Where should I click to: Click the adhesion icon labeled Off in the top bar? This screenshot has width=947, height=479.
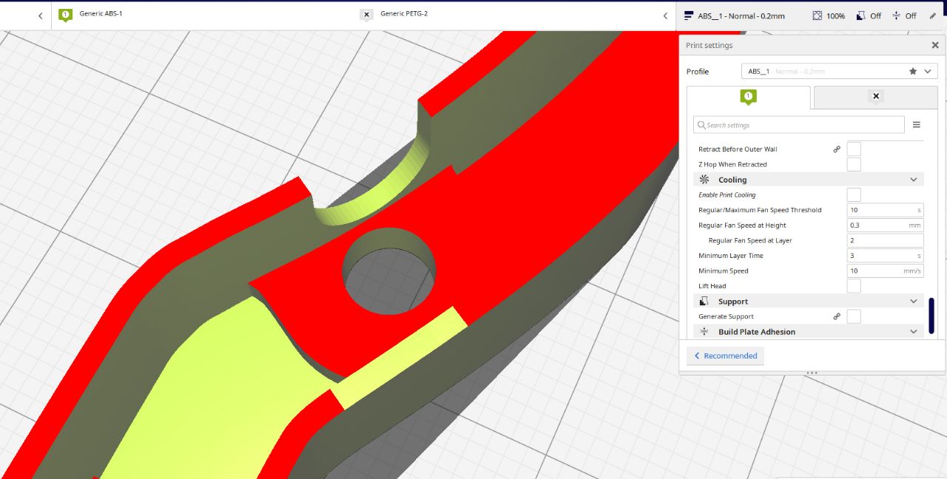pyautogui.click(x=896, y=16)
